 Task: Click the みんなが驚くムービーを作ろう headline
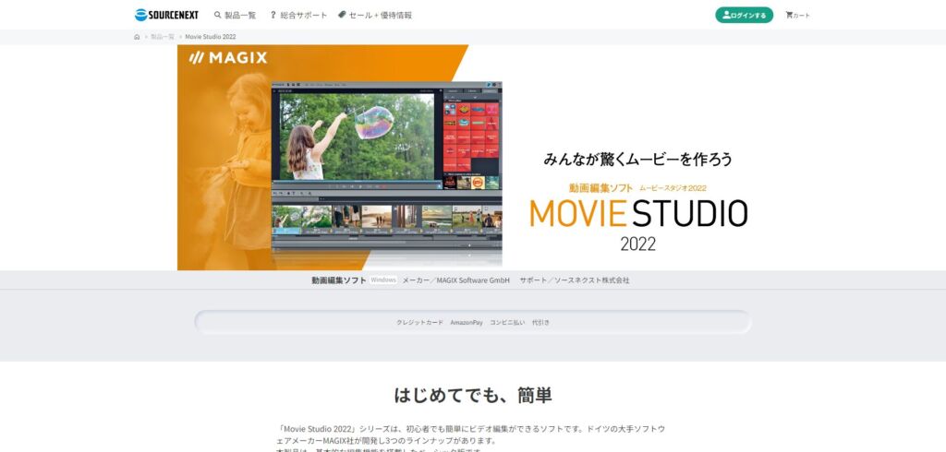(637, 159)
